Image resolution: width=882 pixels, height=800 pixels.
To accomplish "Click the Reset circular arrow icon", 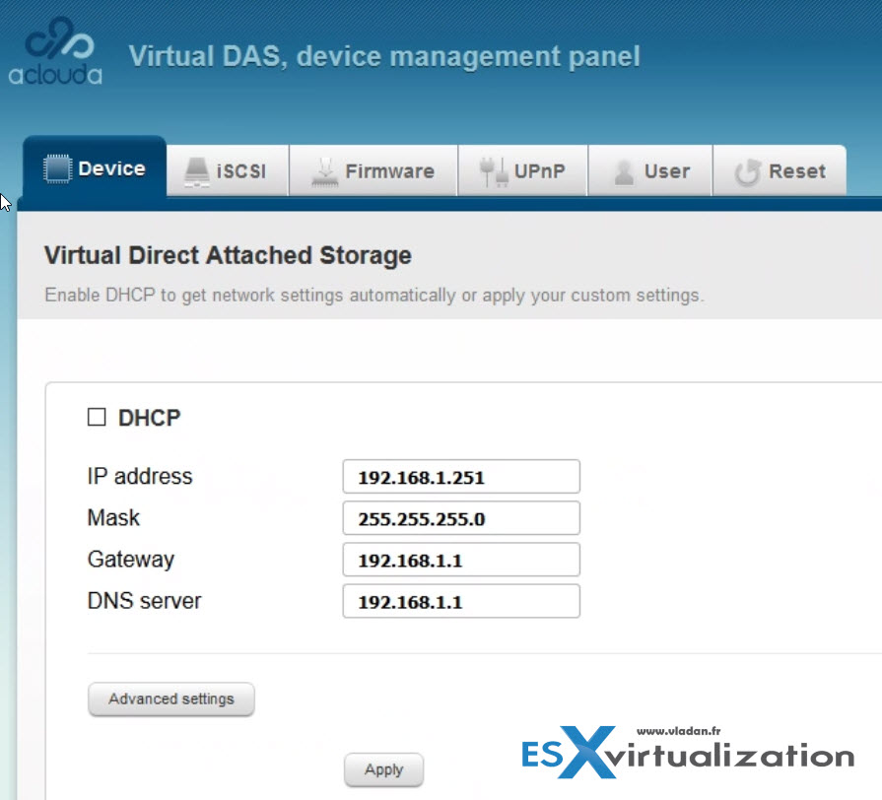I will coord(748,172).
